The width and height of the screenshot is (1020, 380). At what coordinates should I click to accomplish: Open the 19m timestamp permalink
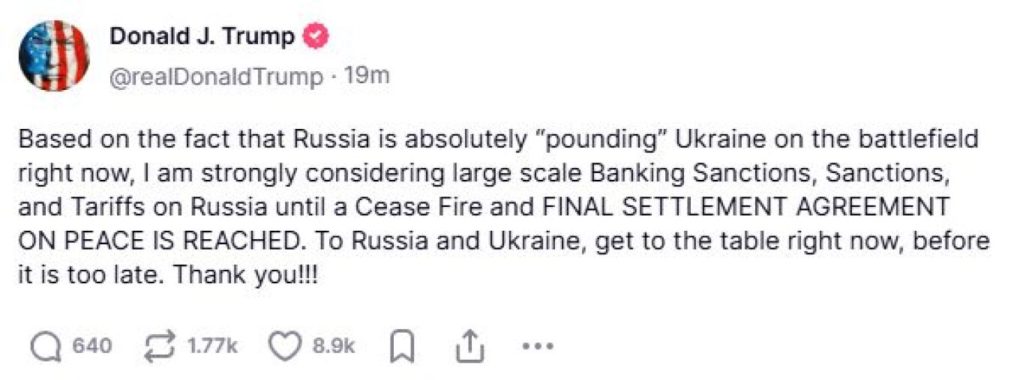tap(366, 76)
